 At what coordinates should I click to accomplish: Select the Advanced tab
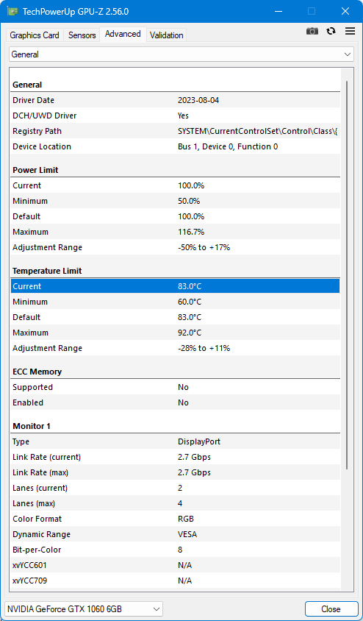coord(123,34)
